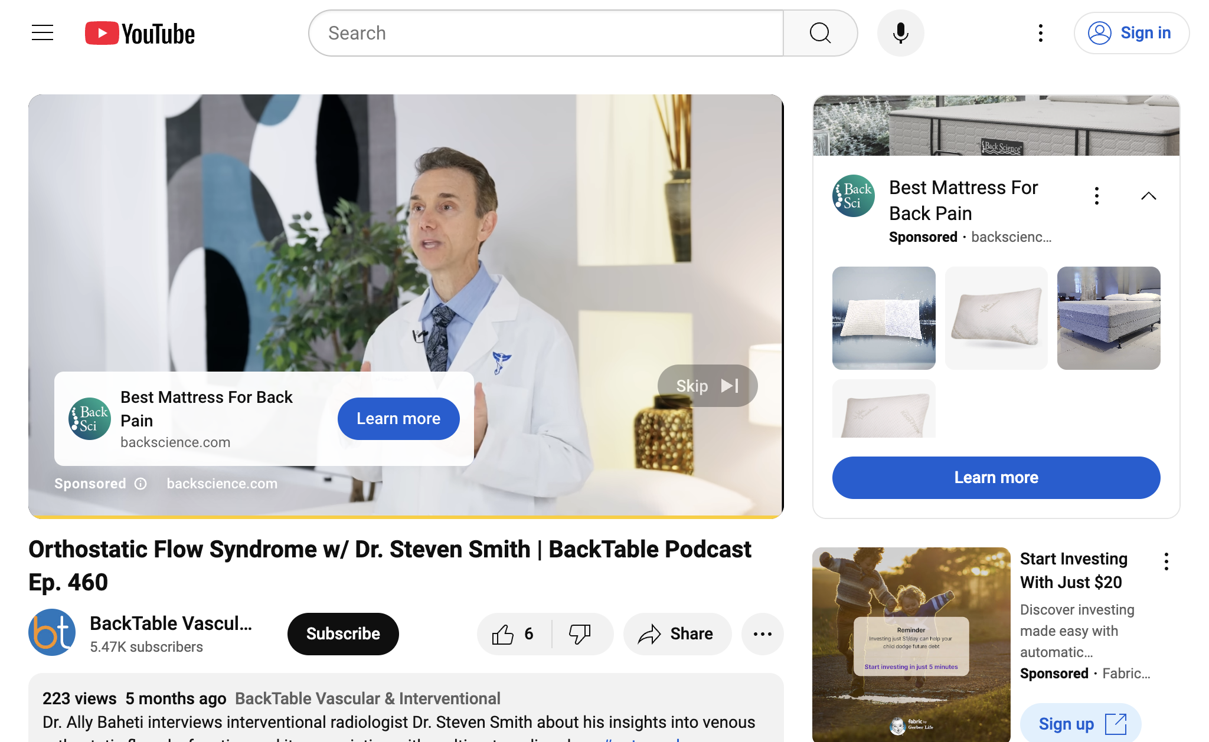Open the hamburger guide menu
Screen dimensions: 1209x742
[x=43, y=33]
